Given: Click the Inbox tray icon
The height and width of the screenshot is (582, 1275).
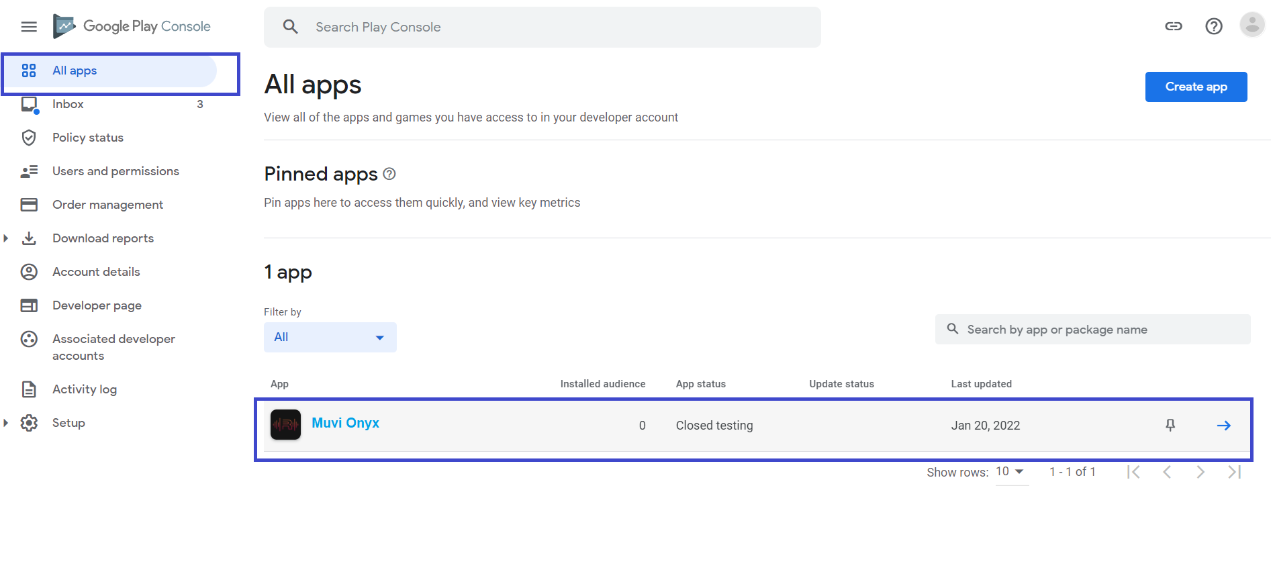Looking at the screenshot, I should pyautogui.click(x=29, y=104).
